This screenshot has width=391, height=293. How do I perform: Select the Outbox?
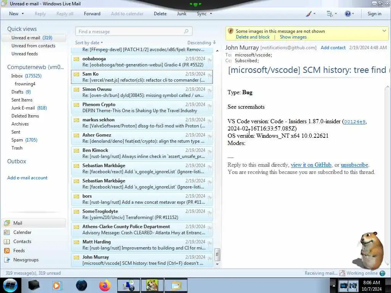(17, 161)
